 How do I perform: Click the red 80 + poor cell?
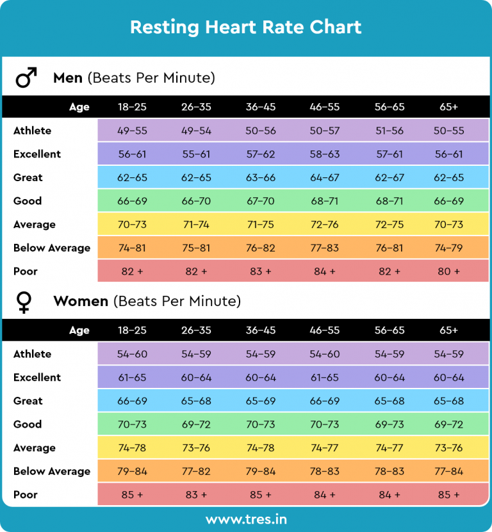(448, 271)
